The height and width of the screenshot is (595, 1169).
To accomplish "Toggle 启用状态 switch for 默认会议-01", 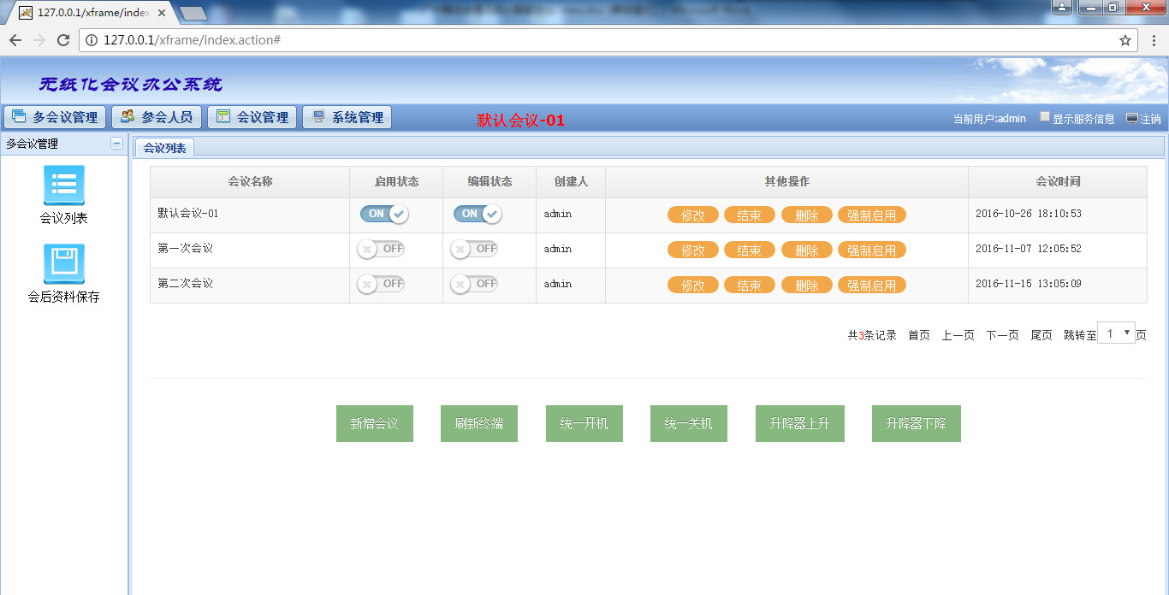I will pyautogui.click(x=384, y=215).
